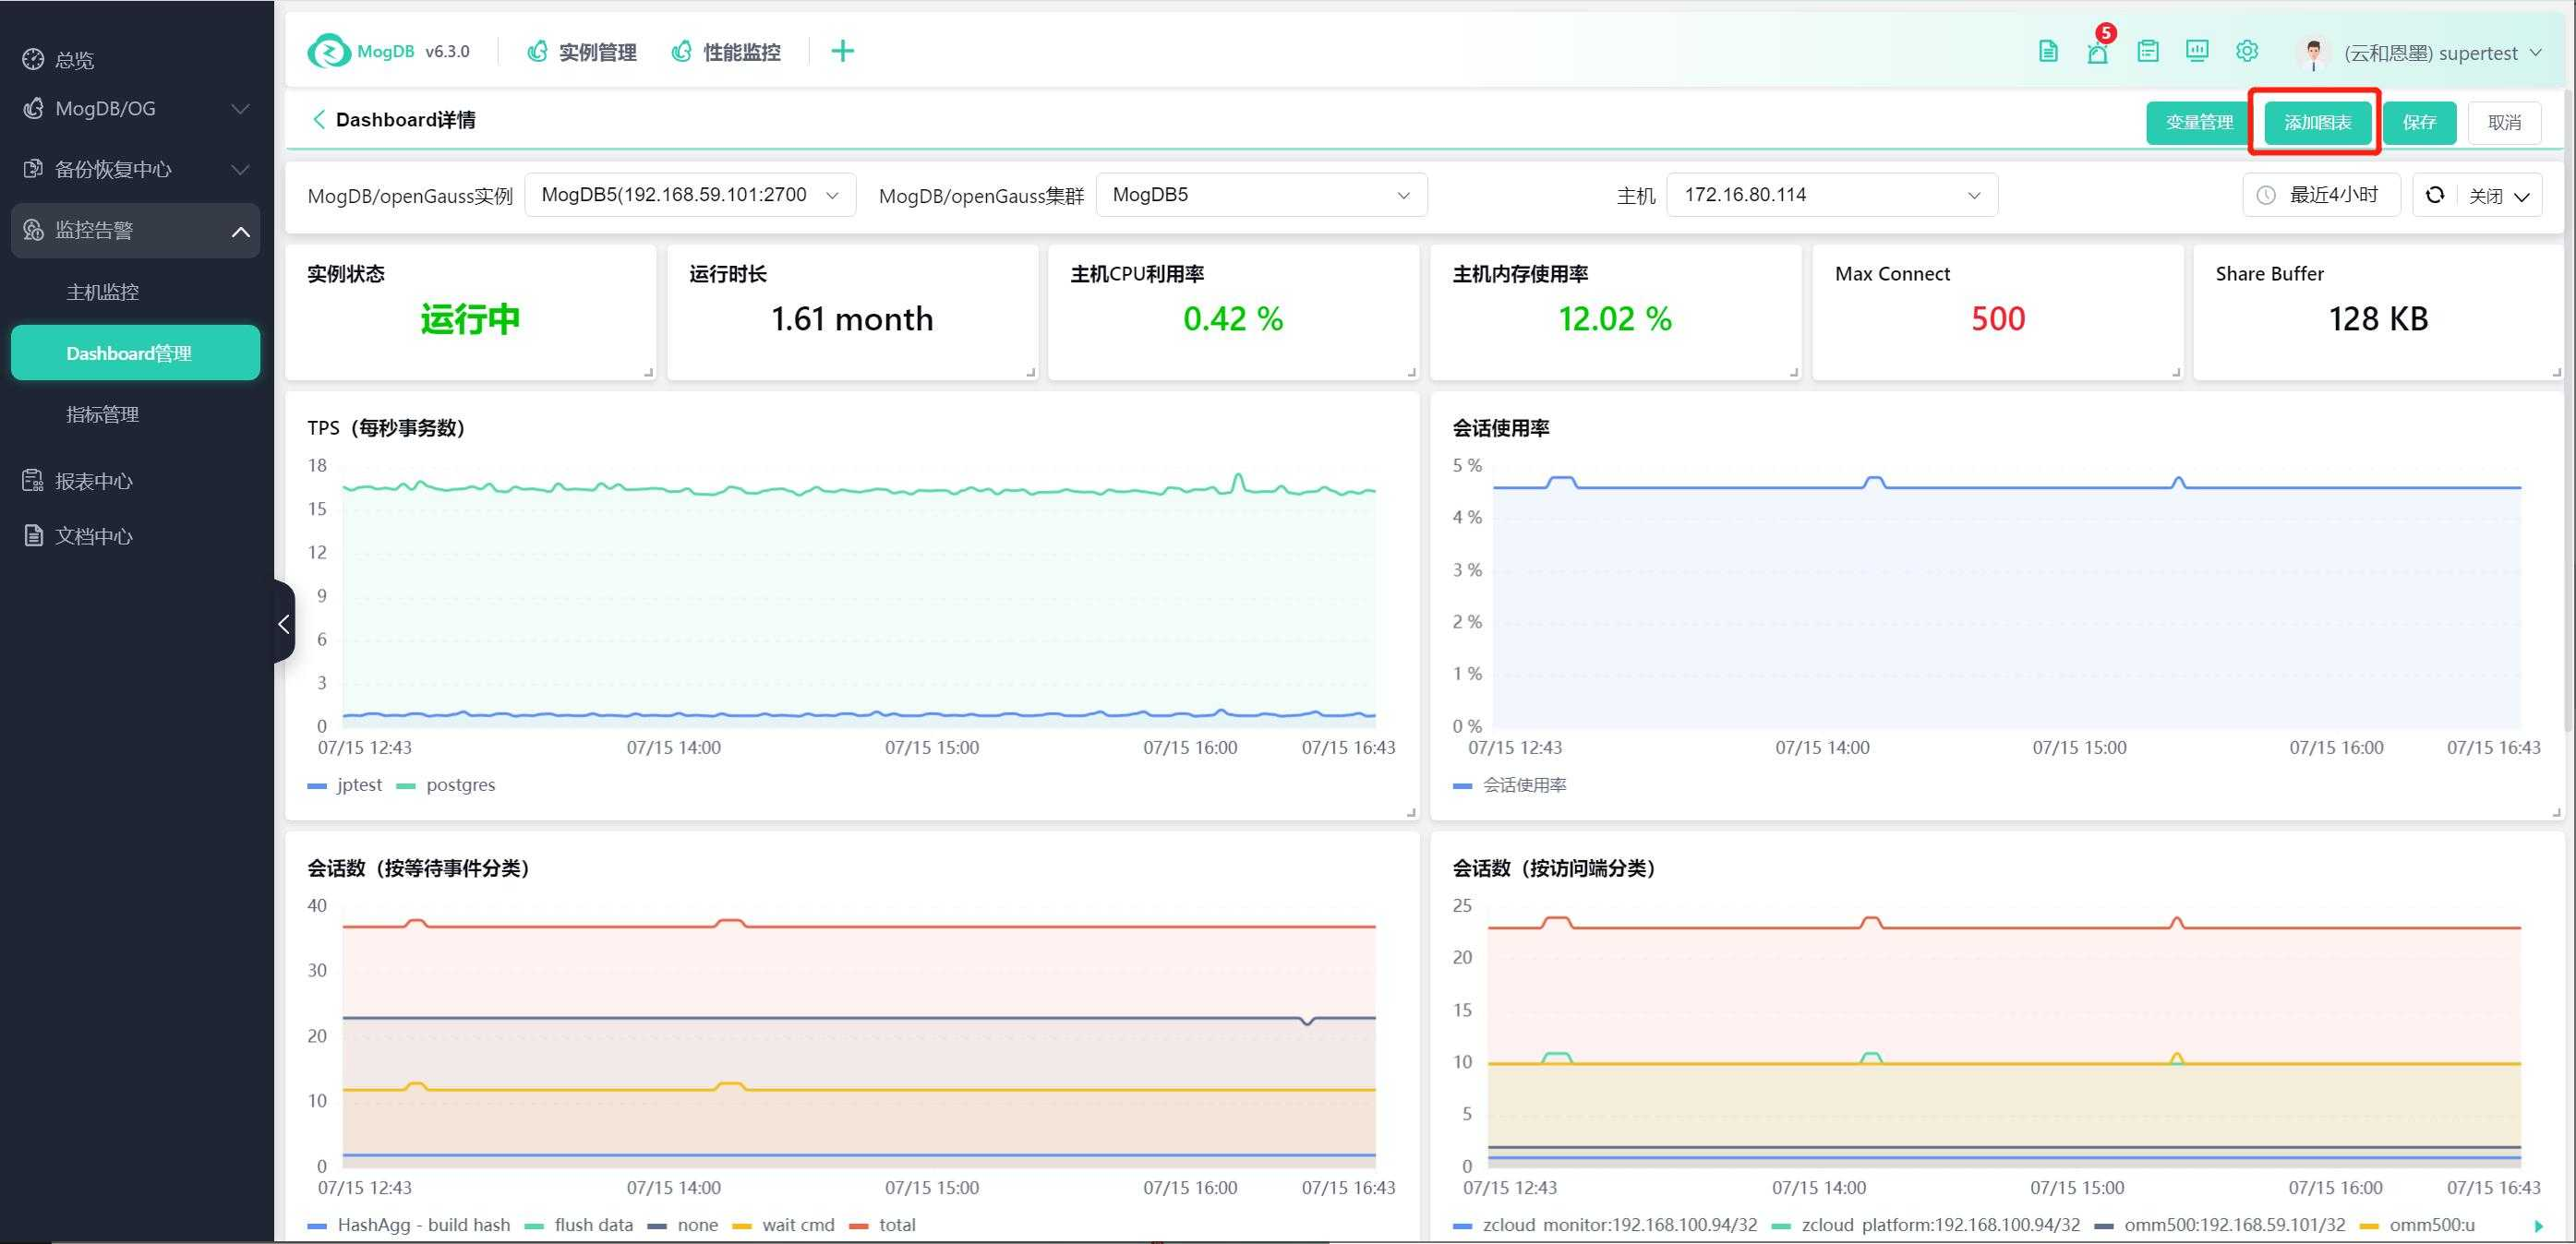Image resolution: width=2576 pixels, height=1244 pixels.
Task: Open 主机监控 menu item
Action: coord(136,292)
